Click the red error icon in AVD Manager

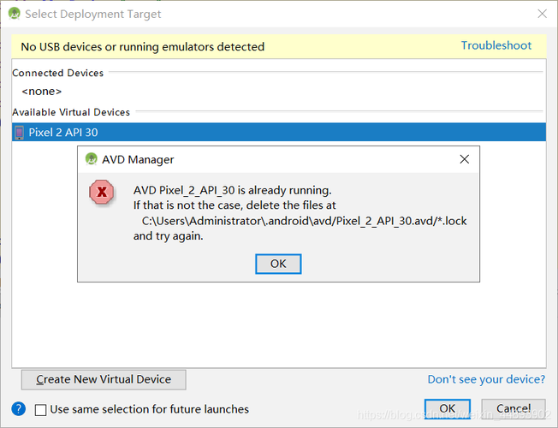tap(102, 192)
